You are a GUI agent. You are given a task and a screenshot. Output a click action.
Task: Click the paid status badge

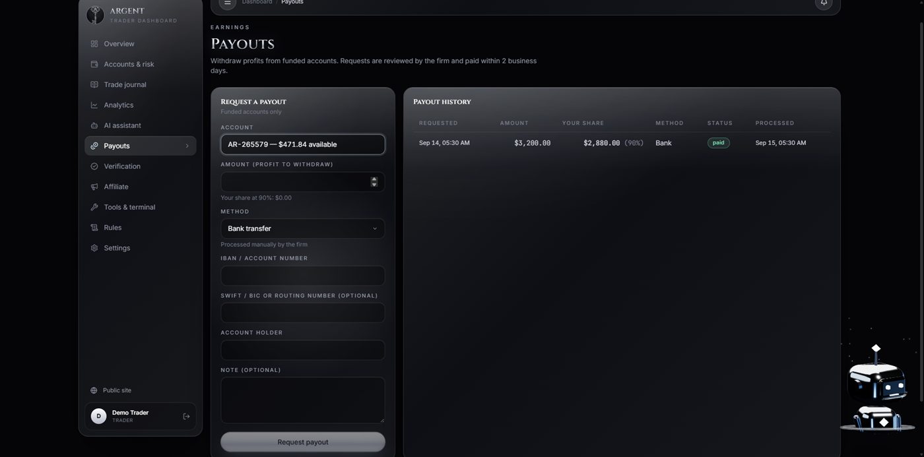pos(719,142)
